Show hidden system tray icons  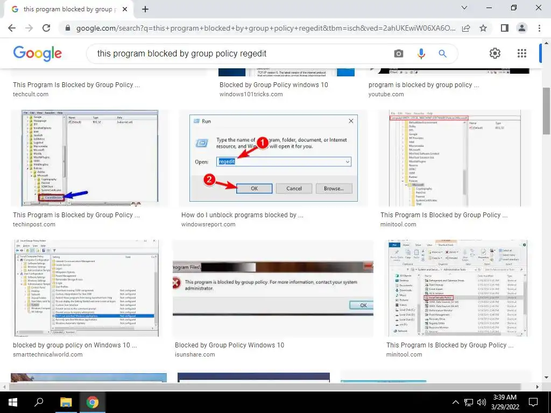455,402
